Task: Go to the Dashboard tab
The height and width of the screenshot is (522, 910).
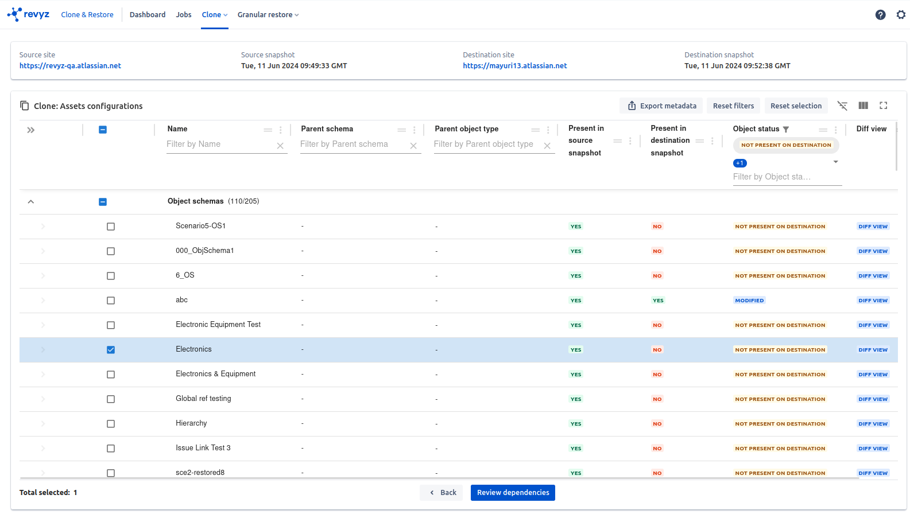Action: pyautogui.click(x=148, y=15)
